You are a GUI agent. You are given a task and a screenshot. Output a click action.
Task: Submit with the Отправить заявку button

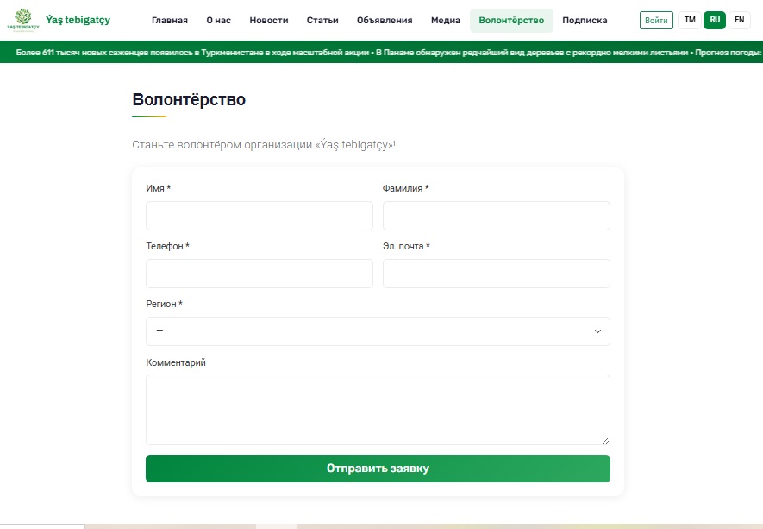378,469
